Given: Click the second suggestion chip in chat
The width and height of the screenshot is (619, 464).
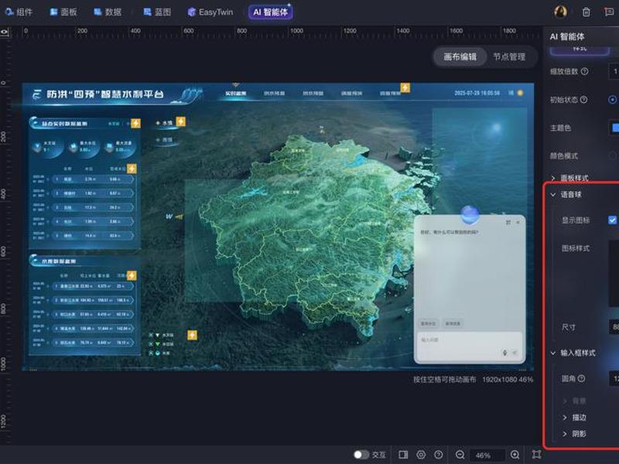Looking at the screenshot, I should 453,323.
